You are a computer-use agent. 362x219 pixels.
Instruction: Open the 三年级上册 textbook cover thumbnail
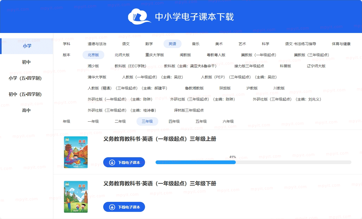pos(76,152)
